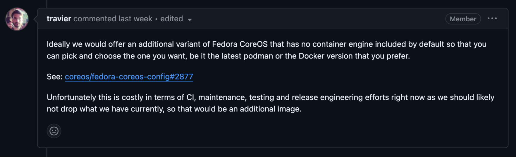Open the travier username profile link

pyautogui.click(x=59, y=19)
